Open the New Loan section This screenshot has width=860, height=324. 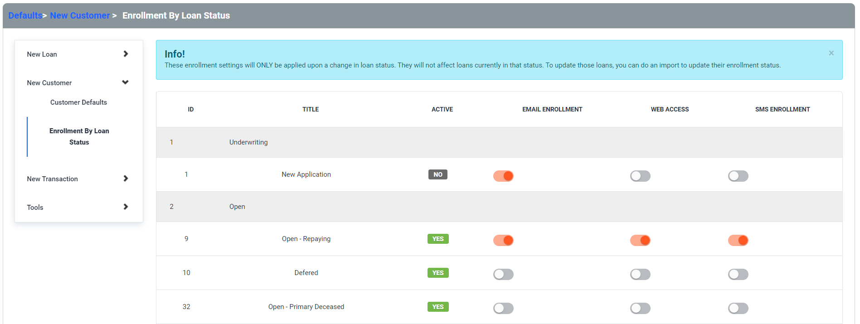tap(42, 54)
